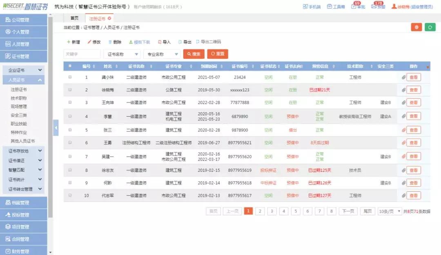
Task: Click 查看 button for 徐志友's row
Action: (413, 170)
